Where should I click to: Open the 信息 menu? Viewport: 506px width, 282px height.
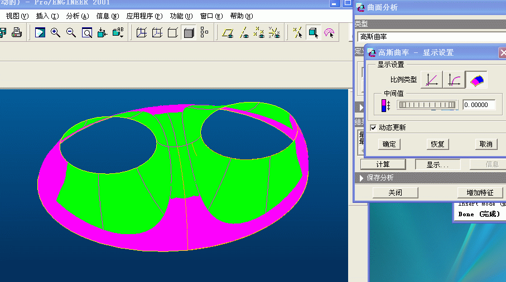(108, 16)
